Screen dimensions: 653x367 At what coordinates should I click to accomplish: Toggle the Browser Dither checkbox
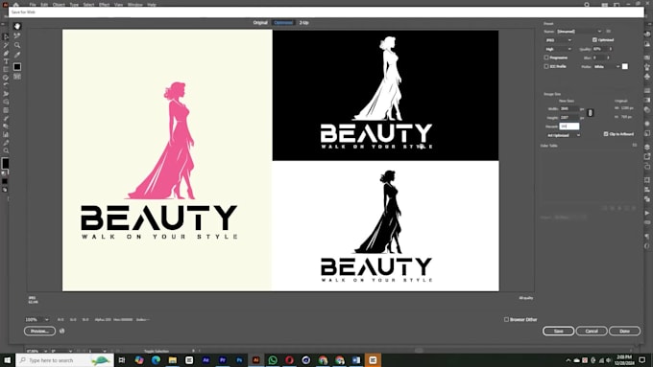pyautogui.click(x=506, y=319)
